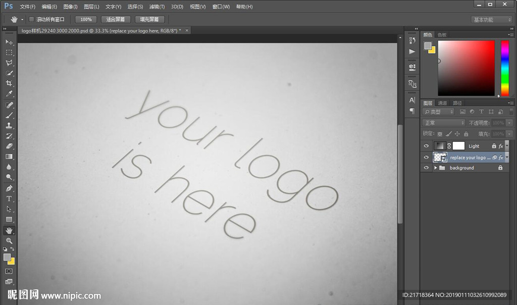Screen dimensions: 517x305
Task: Toggle visibility of background group
Action: tap(427, 168)
